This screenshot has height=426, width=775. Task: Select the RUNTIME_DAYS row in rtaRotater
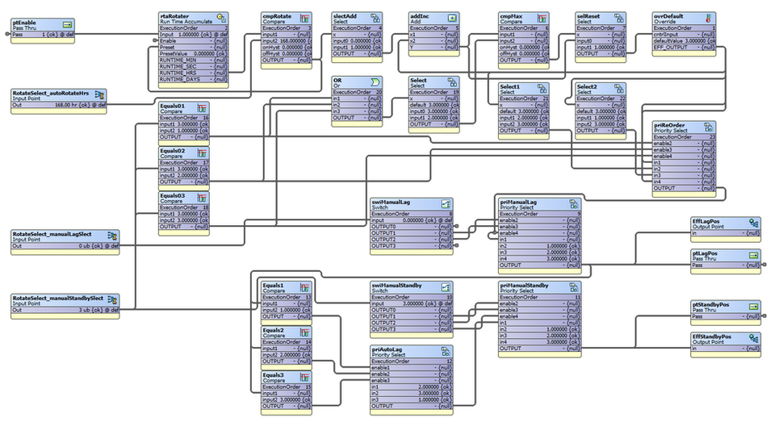point(193,79)
